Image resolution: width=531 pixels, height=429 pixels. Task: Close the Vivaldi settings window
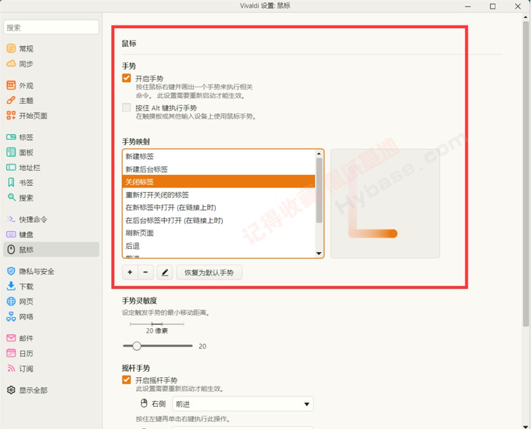tap(518, 6)
